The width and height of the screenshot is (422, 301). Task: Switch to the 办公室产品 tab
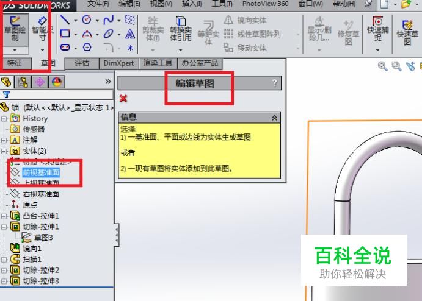200,63
